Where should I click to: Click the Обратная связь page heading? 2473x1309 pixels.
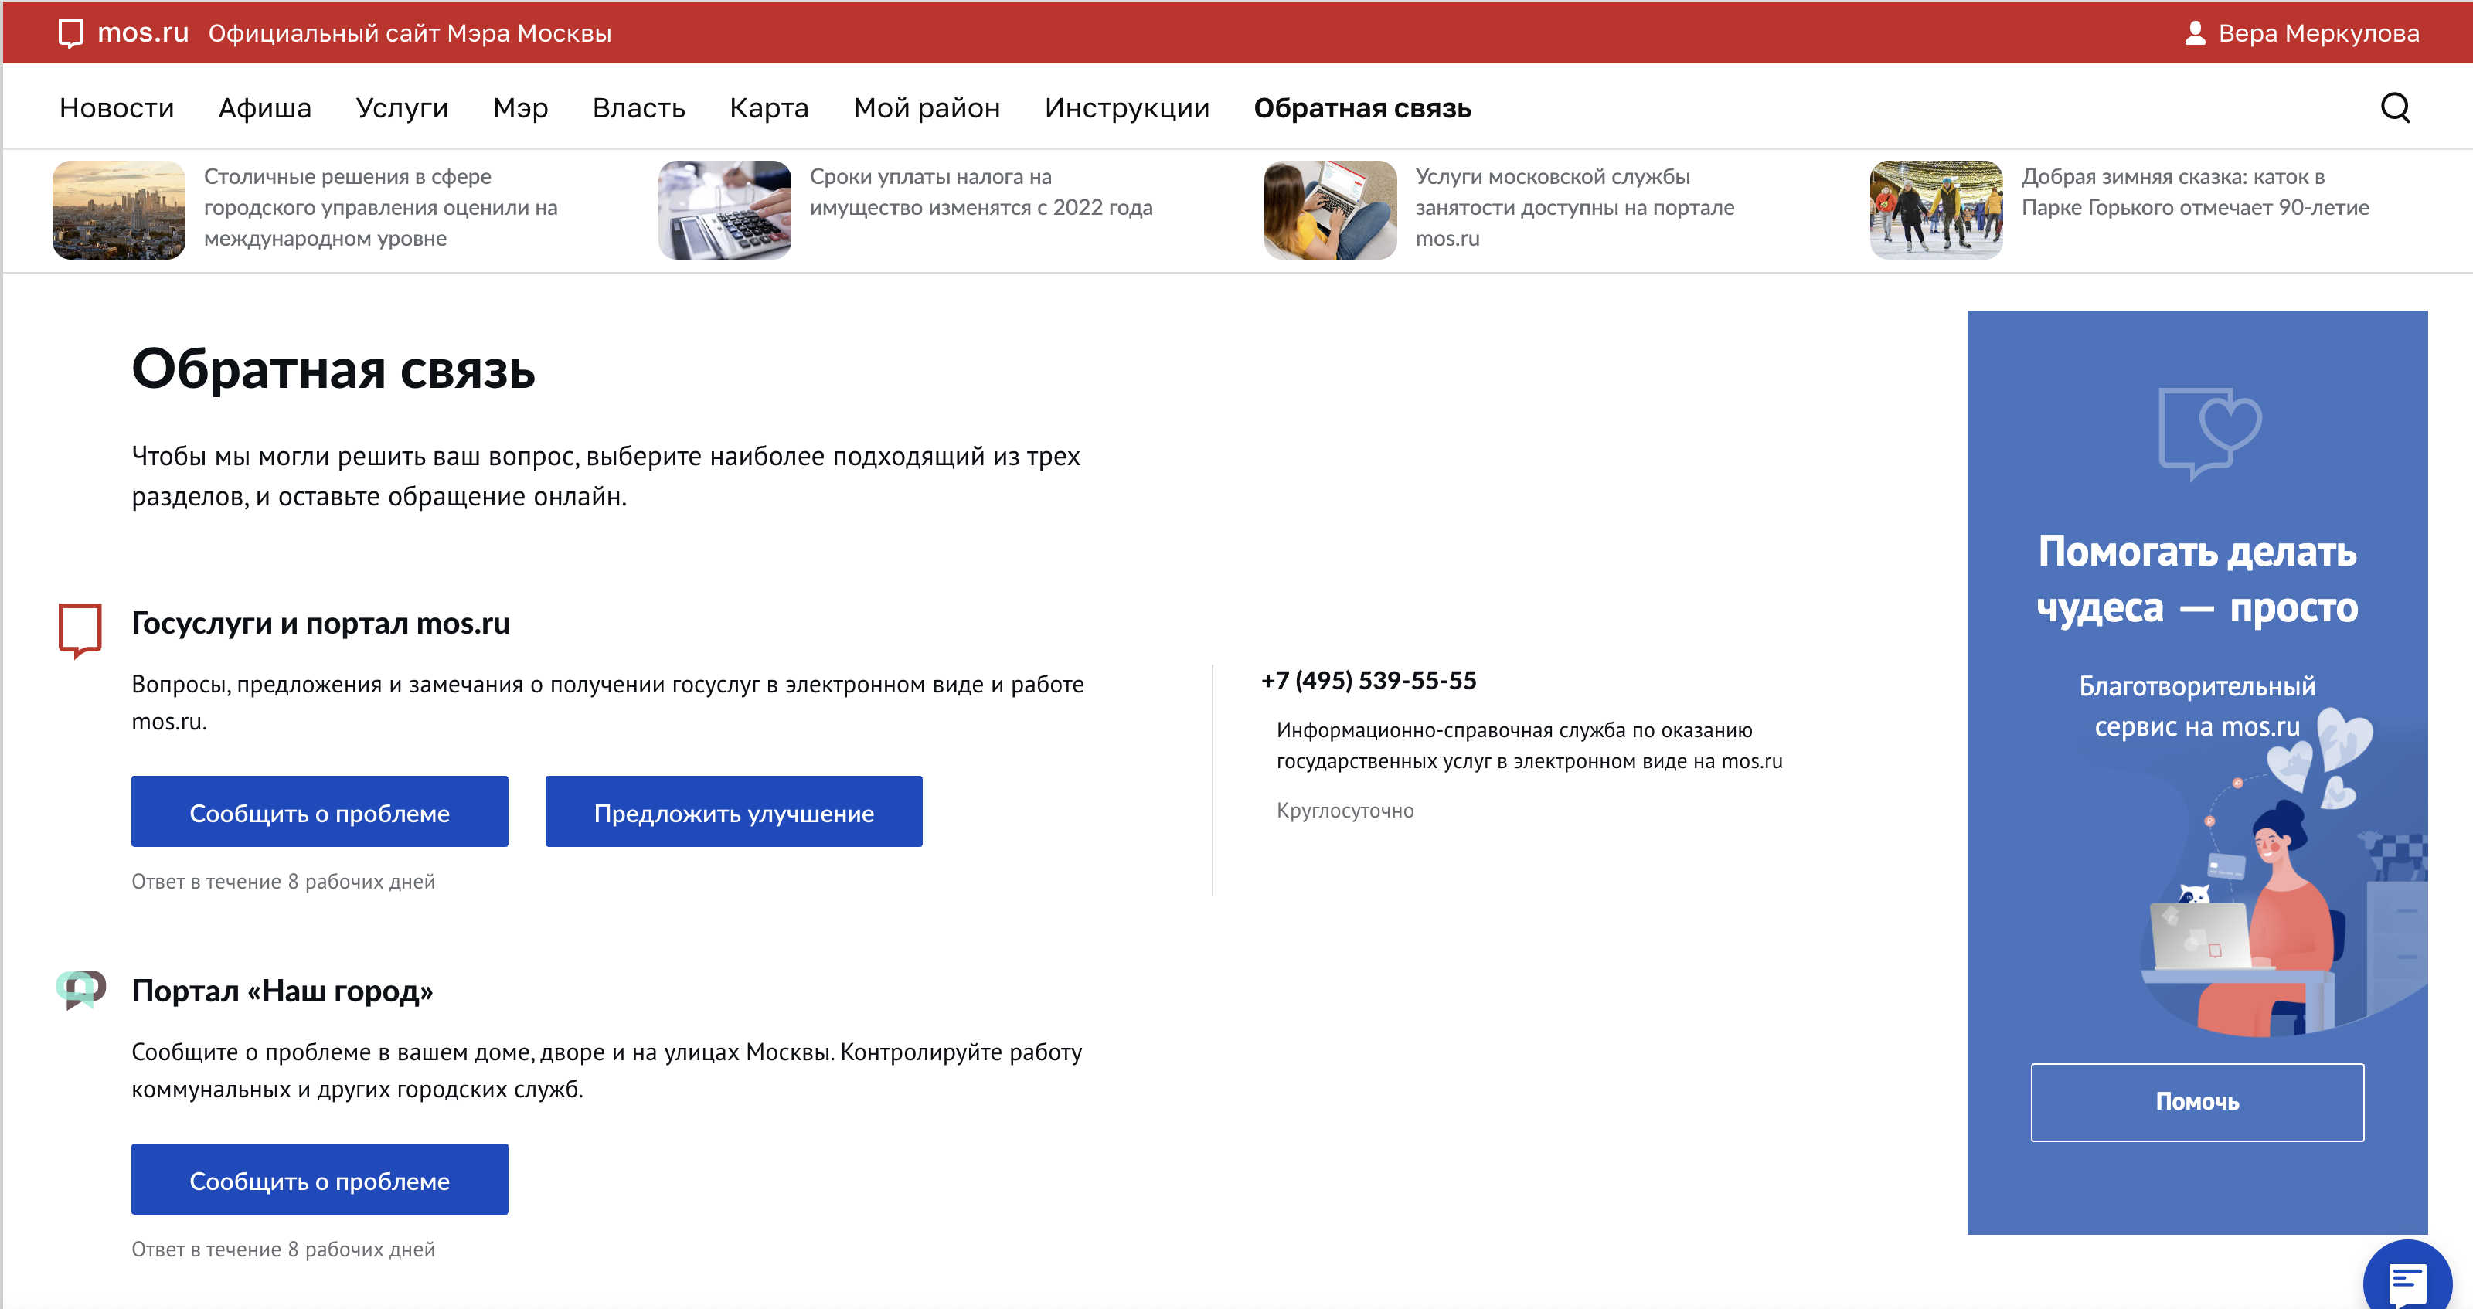click(333, 369)
